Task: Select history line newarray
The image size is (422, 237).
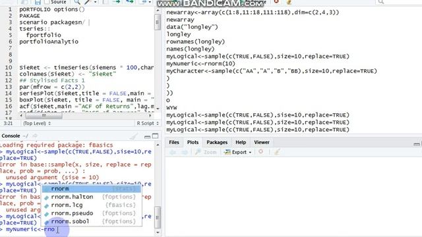Action: [x=180, y=20]
